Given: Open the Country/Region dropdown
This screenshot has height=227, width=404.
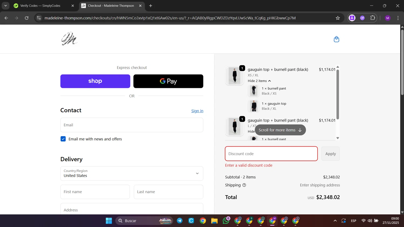Looking at the screenshot, I should pos(132,173).
